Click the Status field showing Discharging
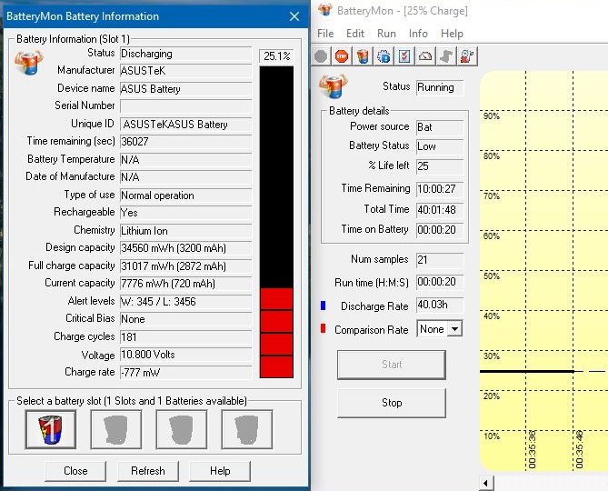 185,54
